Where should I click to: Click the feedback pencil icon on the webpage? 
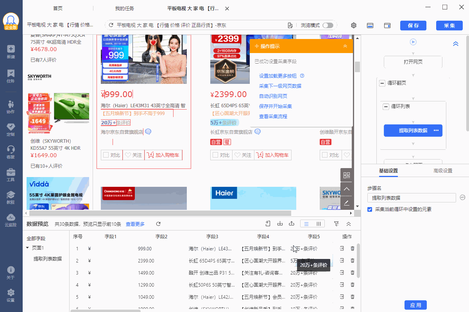[347, 203]
